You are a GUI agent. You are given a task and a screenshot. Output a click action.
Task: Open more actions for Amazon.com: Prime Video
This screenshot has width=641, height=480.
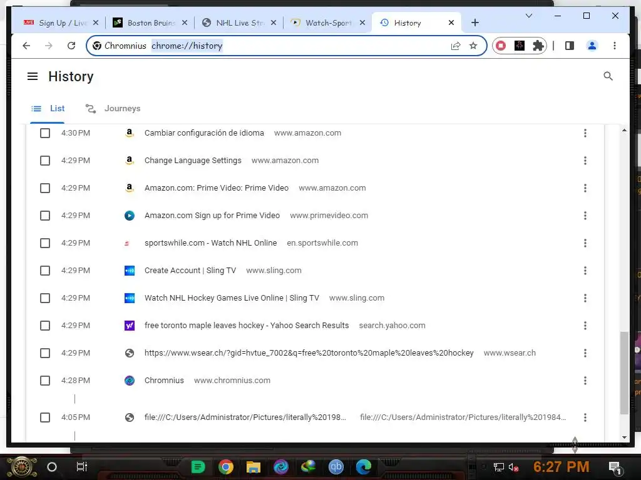(x=585, y=188)
